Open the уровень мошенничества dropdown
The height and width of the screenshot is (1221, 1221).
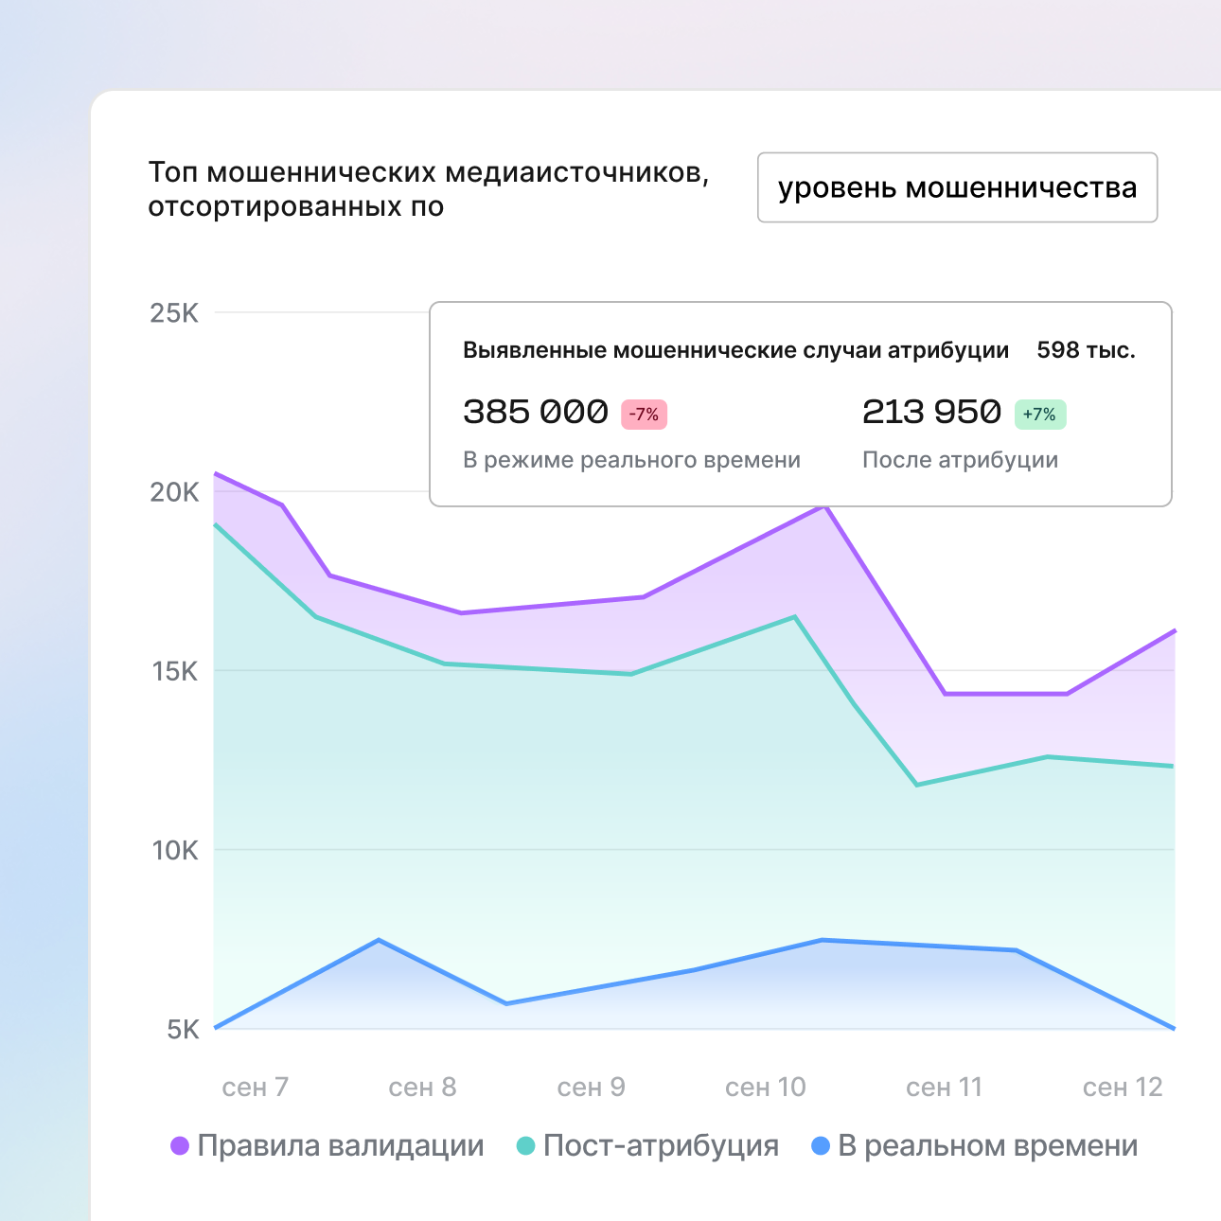click(x=957, y=187)
